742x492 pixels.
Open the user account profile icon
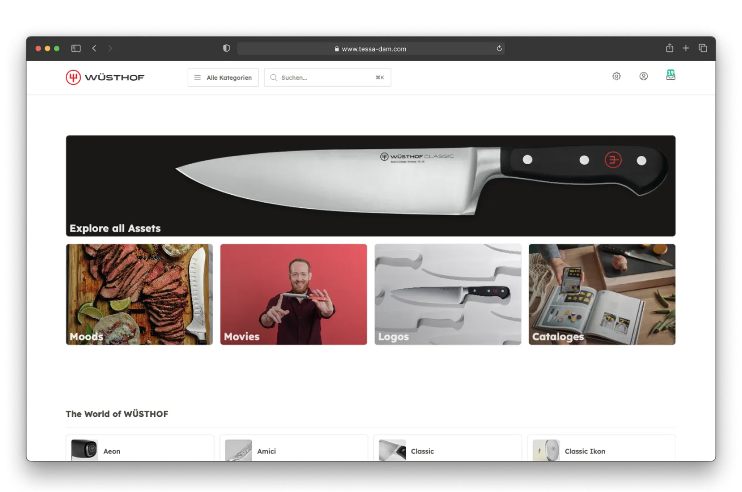click(643, 77)
